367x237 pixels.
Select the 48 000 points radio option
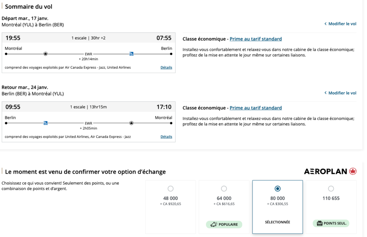click(171, 189)
